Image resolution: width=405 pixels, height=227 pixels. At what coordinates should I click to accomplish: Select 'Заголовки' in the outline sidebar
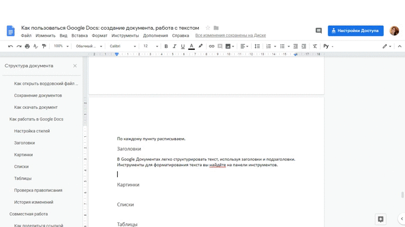coord(24,143)
